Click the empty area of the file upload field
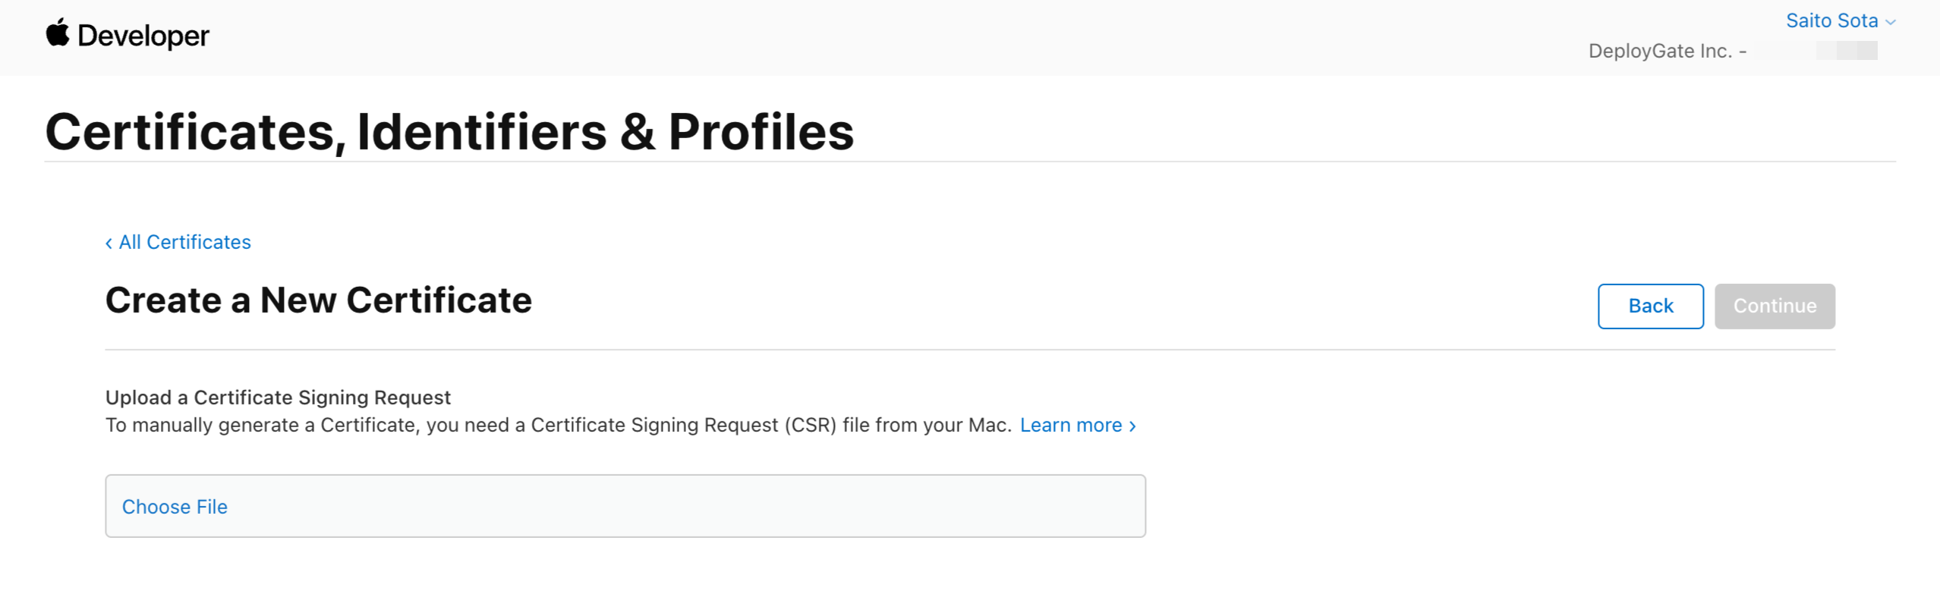 coord(683,507)
